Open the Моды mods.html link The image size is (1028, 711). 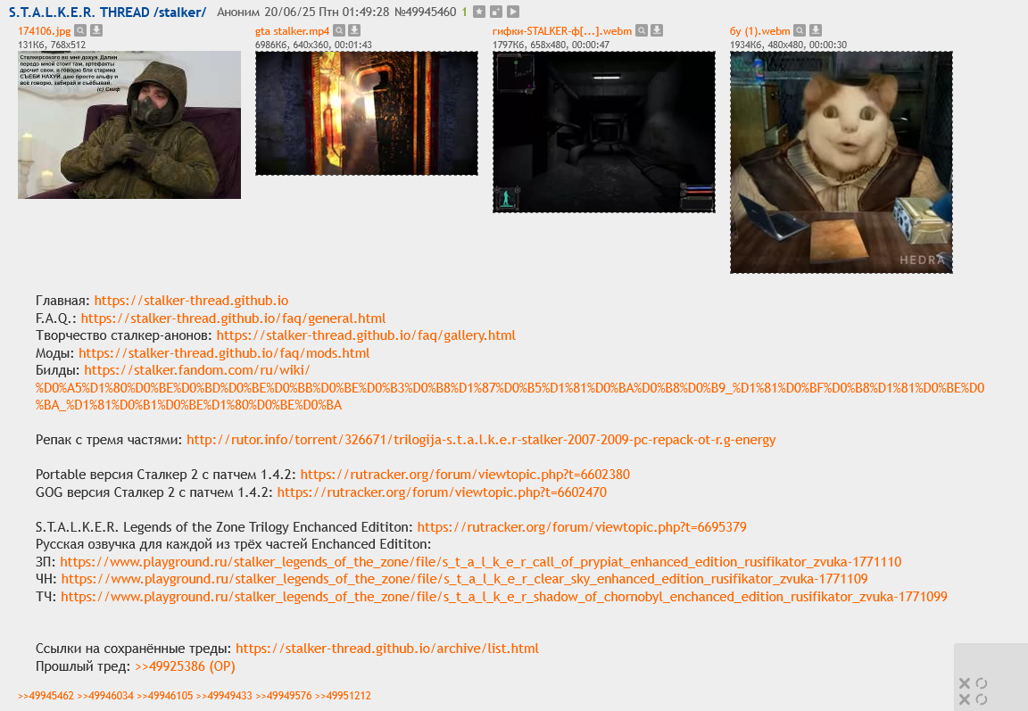[224, 353]
